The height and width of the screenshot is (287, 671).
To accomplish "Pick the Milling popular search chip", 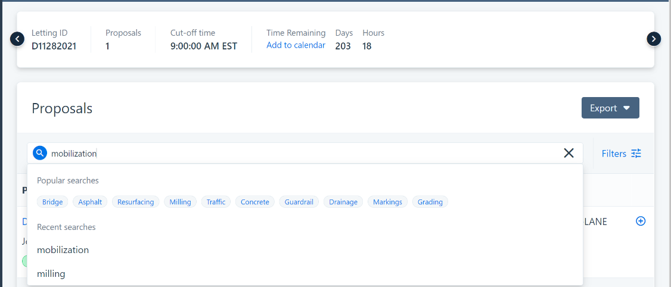I will coord(180,202).
